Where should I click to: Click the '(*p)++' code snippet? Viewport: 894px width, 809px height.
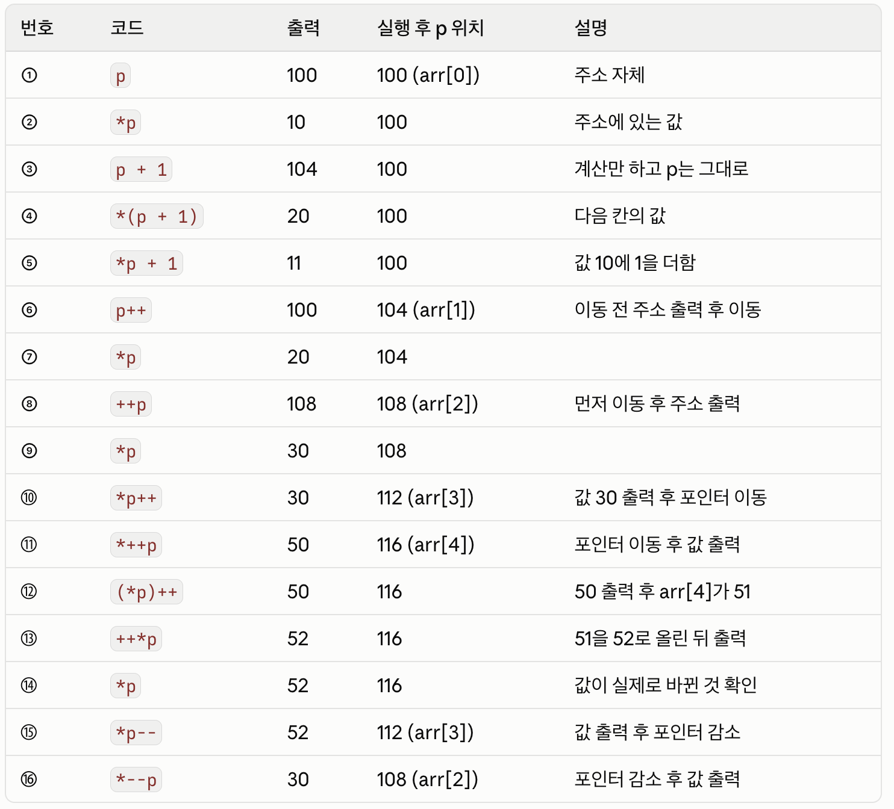click(x=146, y=592)
